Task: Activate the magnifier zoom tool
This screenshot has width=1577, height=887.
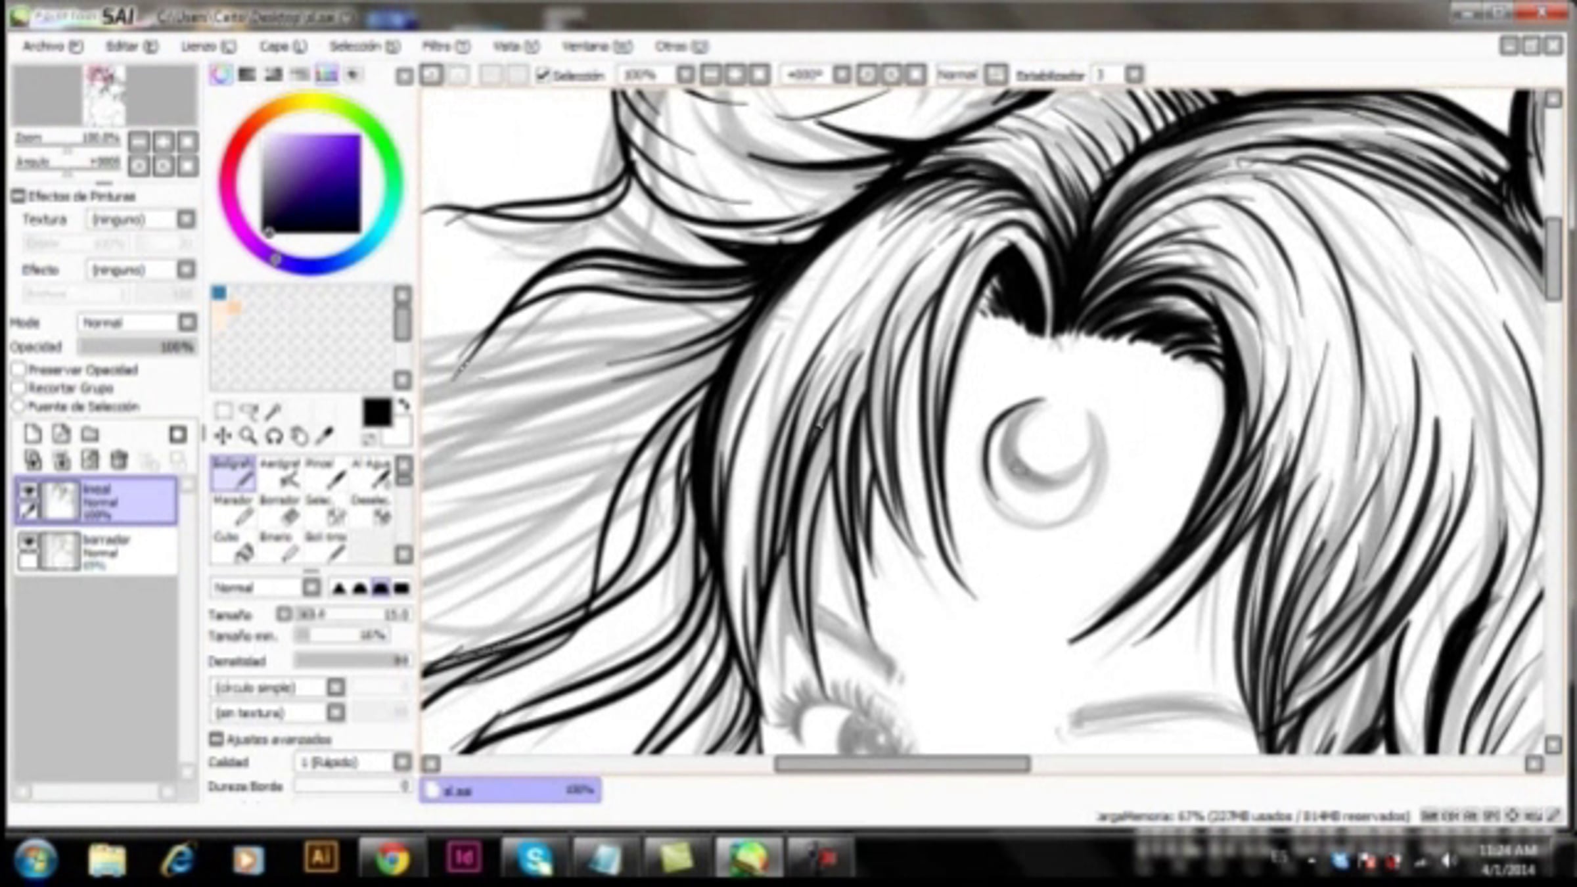Action: (248, 436)
